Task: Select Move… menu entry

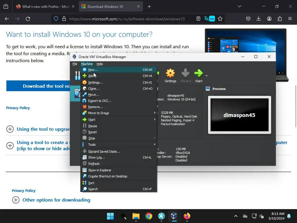Action: click(x=119, y=95)
